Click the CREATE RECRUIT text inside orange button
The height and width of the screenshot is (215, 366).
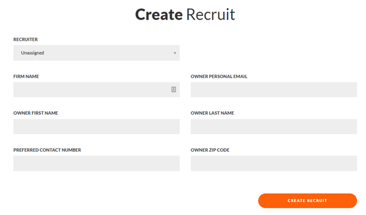pos(307,200)
